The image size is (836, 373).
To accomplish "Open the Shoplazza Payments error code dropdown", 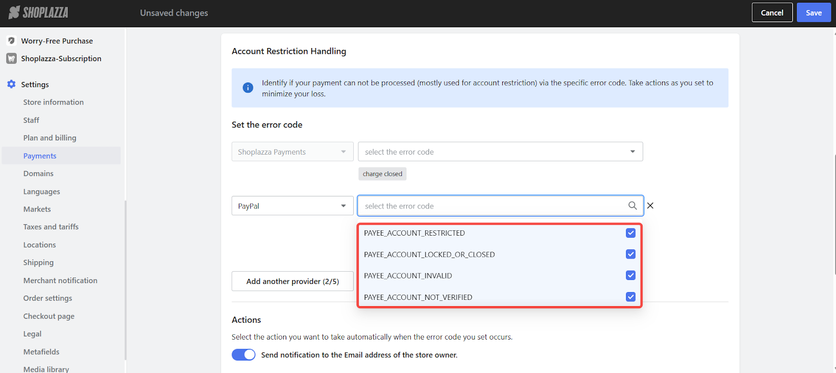I will pos(501,152).
